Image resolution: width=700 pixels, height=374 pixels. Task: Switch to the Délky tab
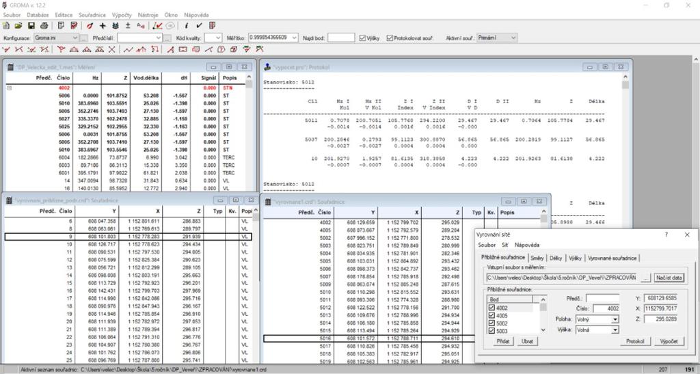[x=556, y=258]
